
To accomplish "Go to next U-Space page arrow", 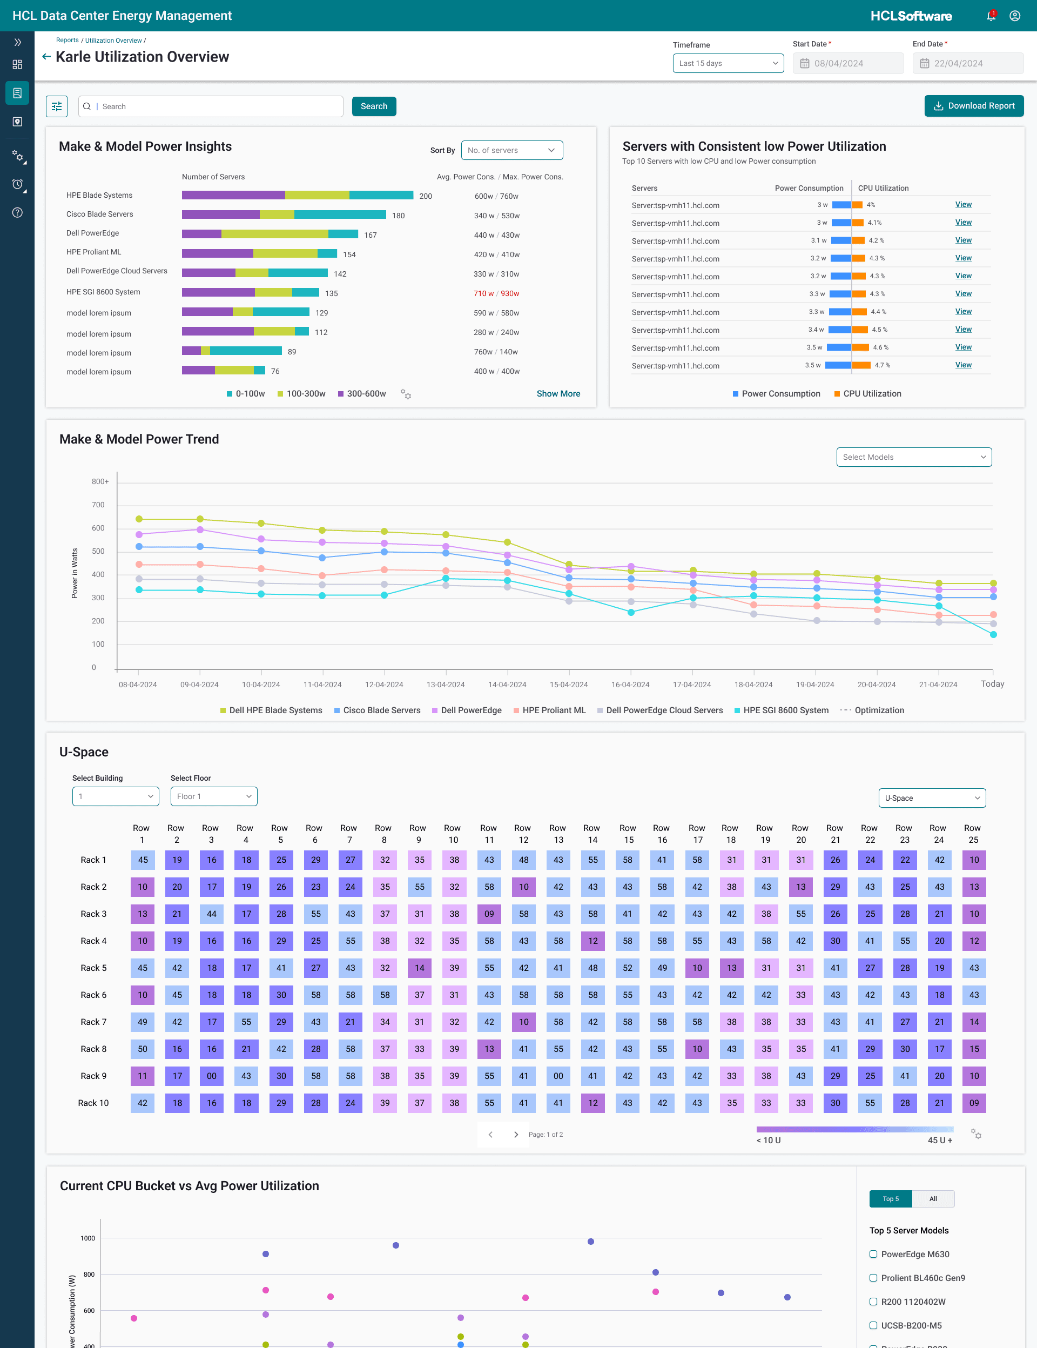I will 516,1135.
